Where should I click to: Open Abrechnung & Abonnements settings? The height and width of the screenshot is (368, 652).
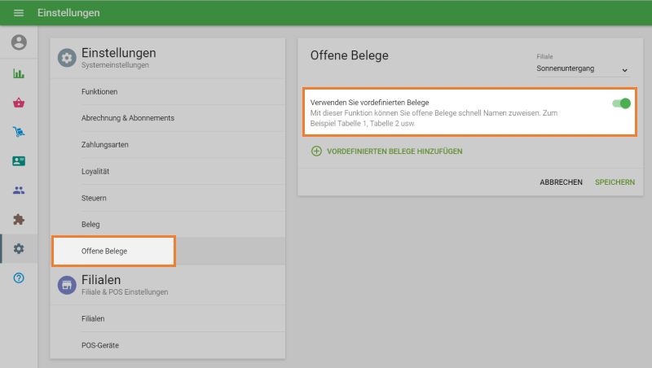[x=128, y=118]
